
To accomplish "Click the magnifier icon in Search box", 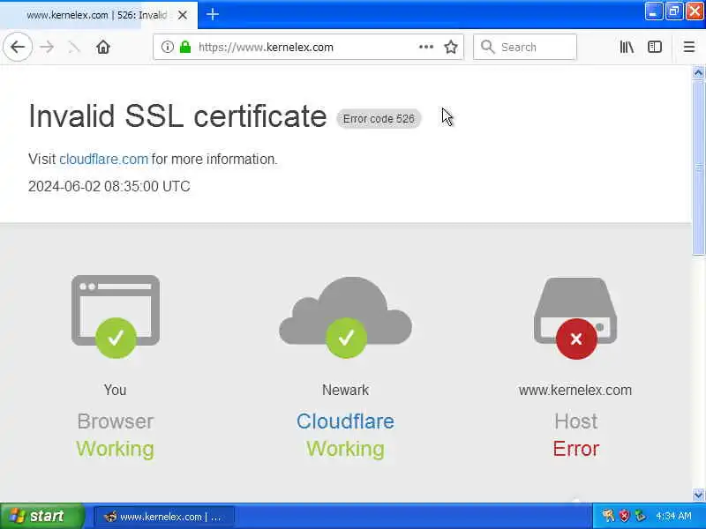I will coord(487,47).
